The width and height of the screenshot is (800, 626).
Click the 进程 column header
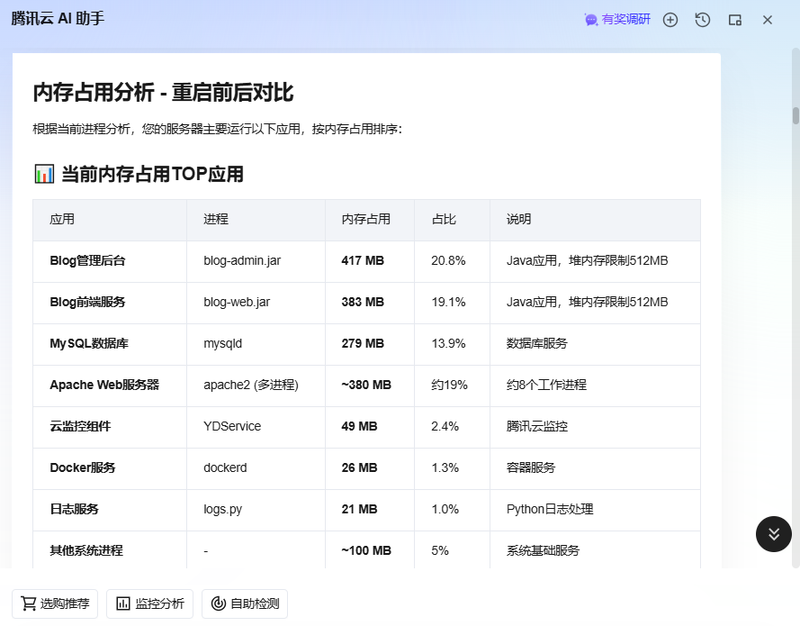click(216, 220)
